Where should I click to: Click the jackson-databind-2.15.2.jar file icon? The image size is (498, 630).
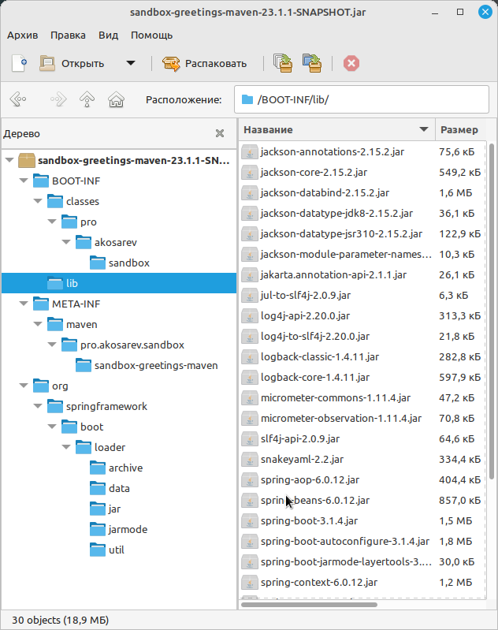click(250, 193)
